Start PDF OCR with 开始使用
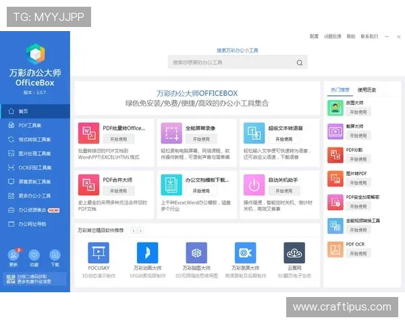The height and width of the screenshot is (324, 405). point(358,254)
